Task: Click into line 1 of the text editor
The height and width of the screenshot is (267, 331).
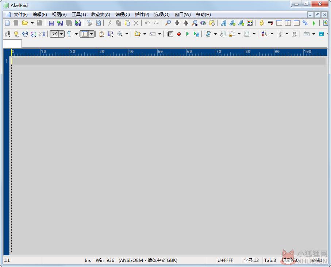Action: coord(169,61)
